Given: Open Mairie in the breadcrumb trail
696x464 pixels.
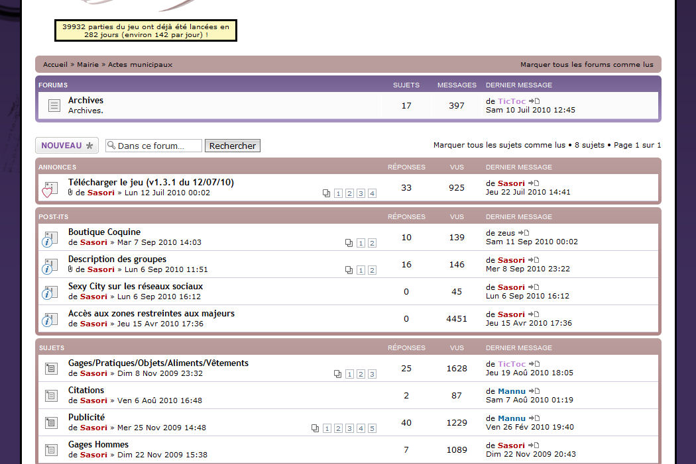Looking at the screenshot, I should pos(87,65).
